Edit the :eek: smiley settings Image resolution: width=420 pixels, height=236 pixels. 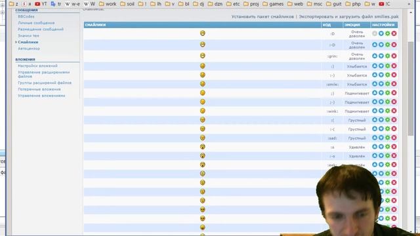pos(387,165)
